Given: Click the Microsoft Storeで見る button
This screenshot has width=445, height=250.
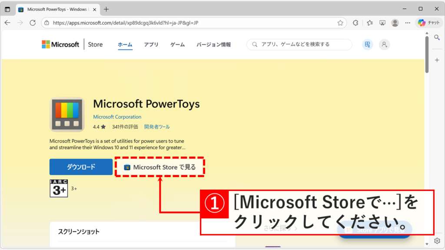Looking at the screenshot, I should coord(160,167).
